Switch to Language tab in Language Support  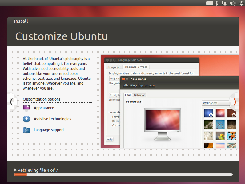(114, 67)
